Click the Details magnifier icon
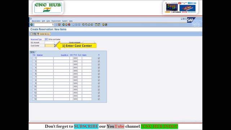The image size is (231, 130). click(35, 34)
